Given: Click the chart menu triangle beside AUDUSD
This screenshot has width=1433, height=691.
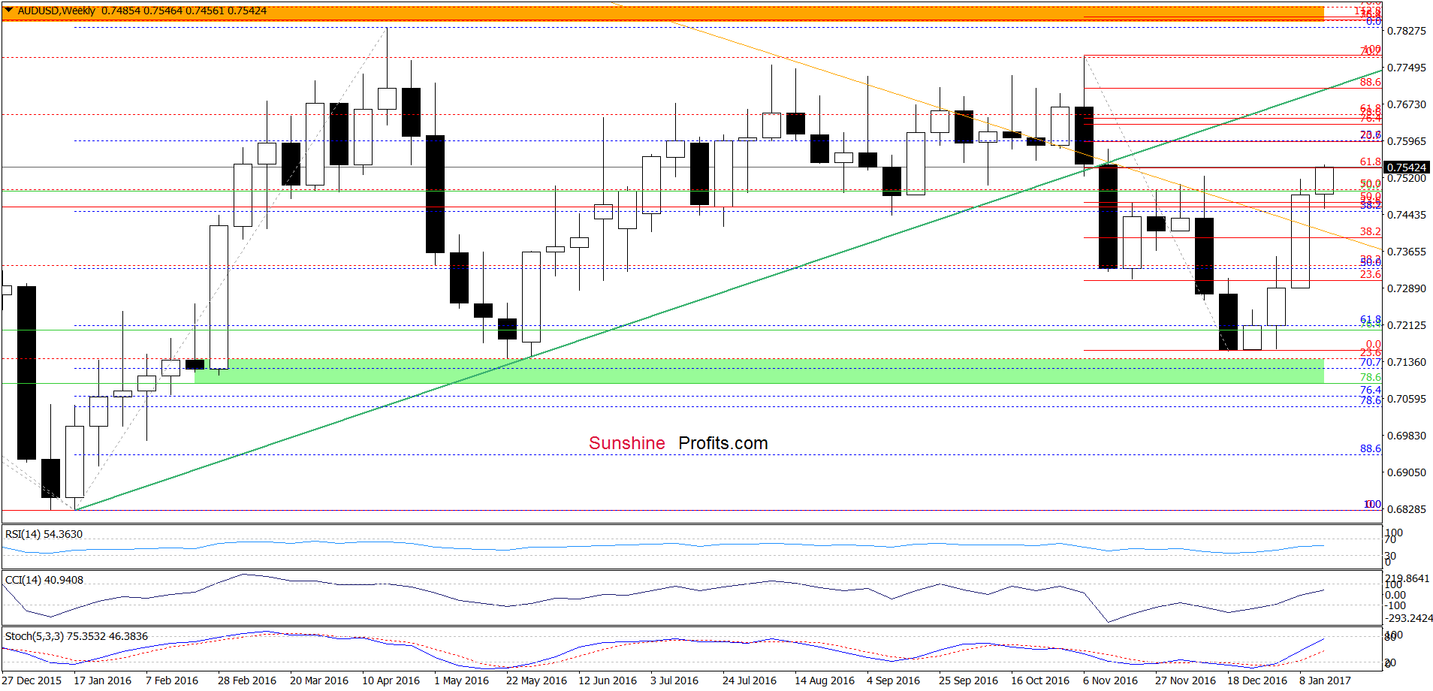Looking at the screenshot, I should [8, 11].
